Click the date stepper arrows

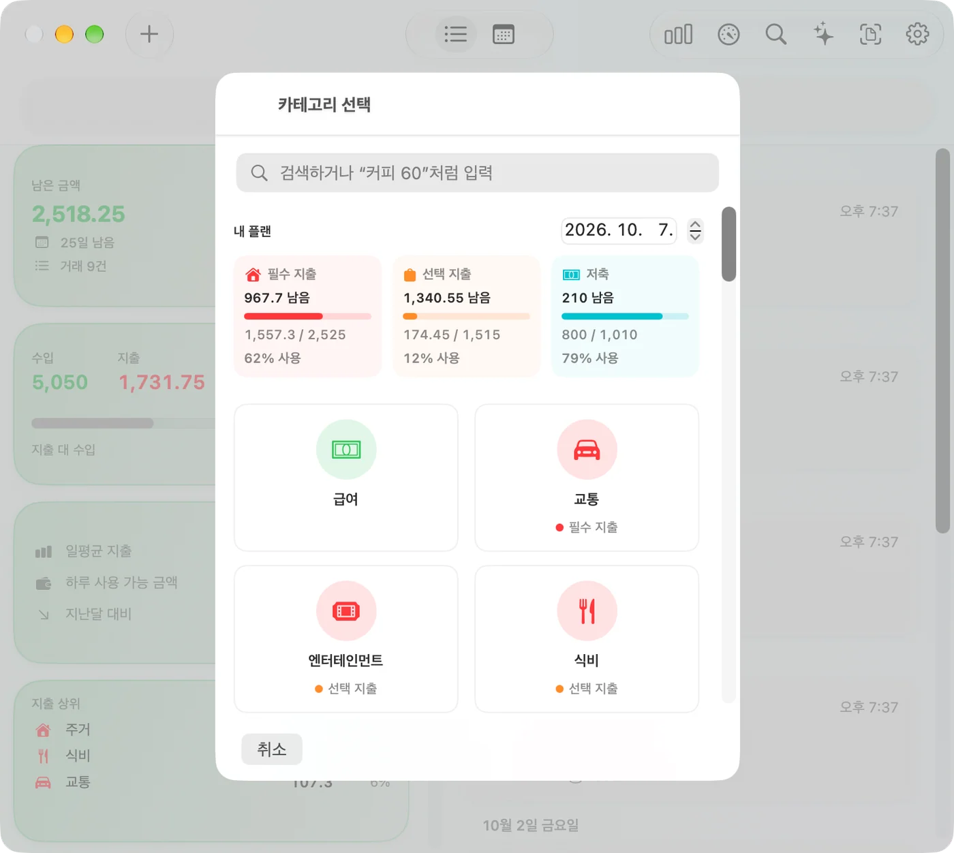[x=695, y=230]
